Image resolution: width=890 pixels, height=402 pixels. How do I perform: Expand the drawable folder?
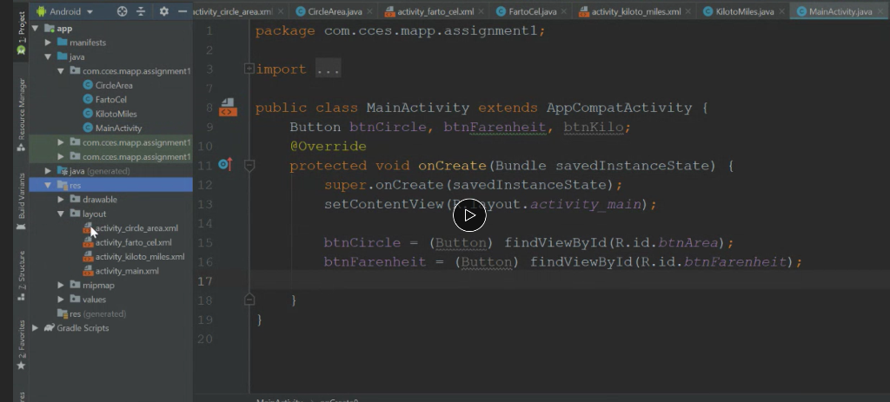61,200
